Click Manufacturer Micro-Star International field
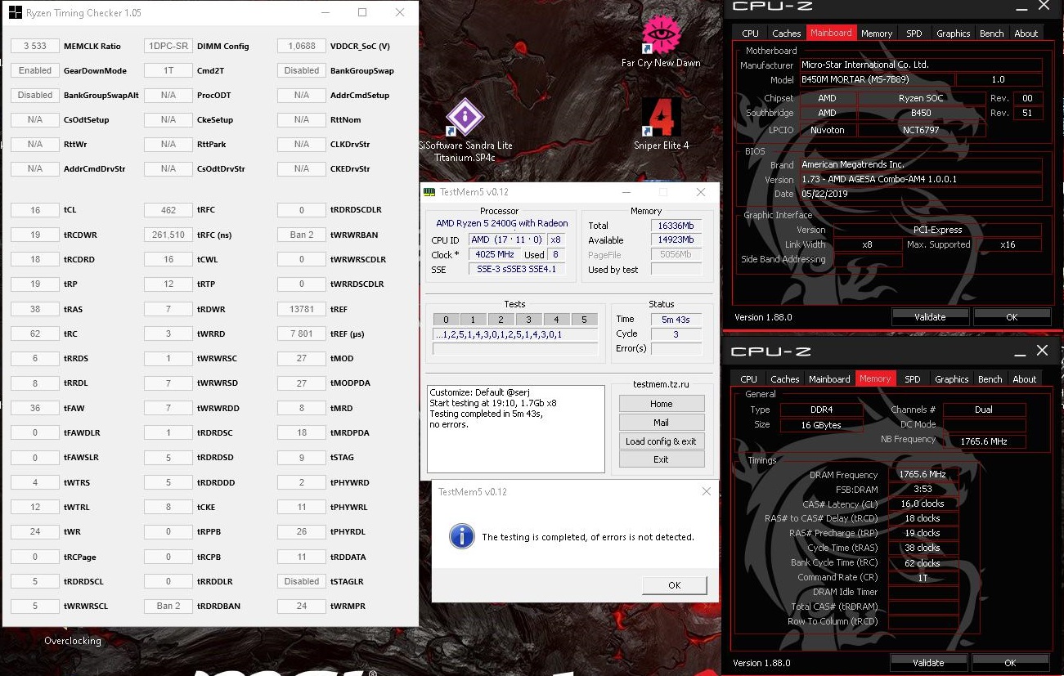This screenshot has height=676, width=1064. 920,65
